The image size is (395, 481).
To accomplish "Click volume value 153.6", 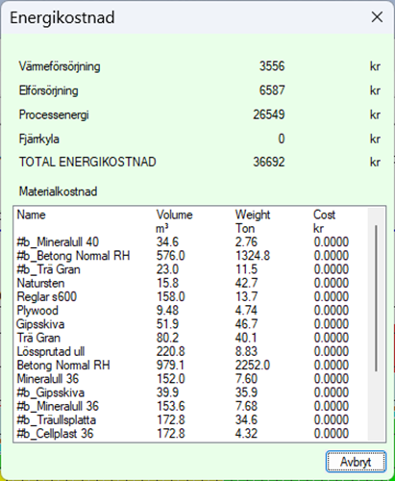I will tap(170, 406).
